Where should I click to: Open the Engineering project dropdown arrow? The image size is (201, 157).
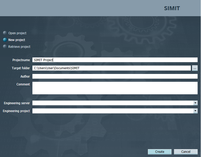point(195,111)
